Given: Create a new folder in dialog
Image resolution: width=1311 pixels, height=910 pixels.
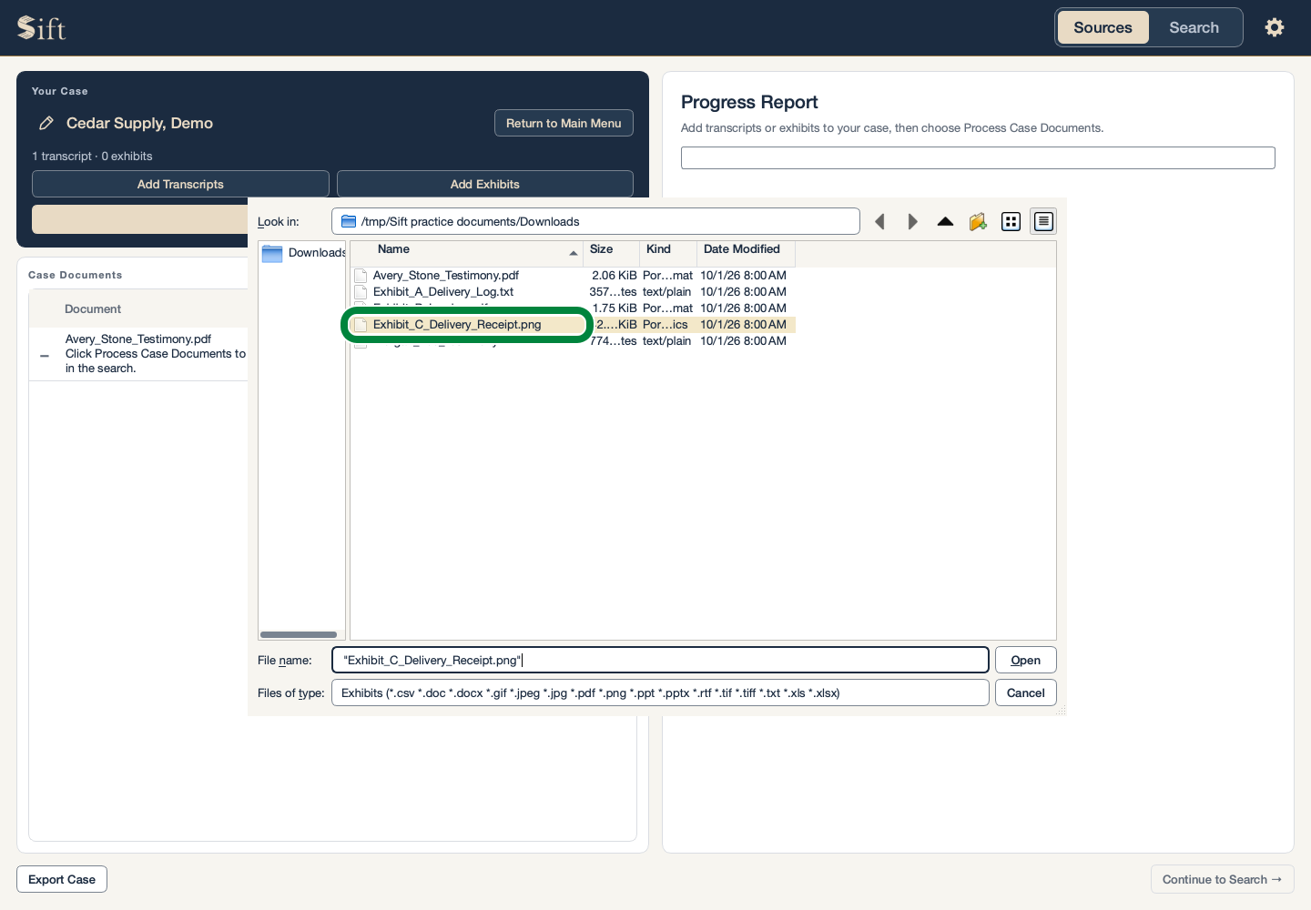Looking at the screenshot, I should (978, 221).
